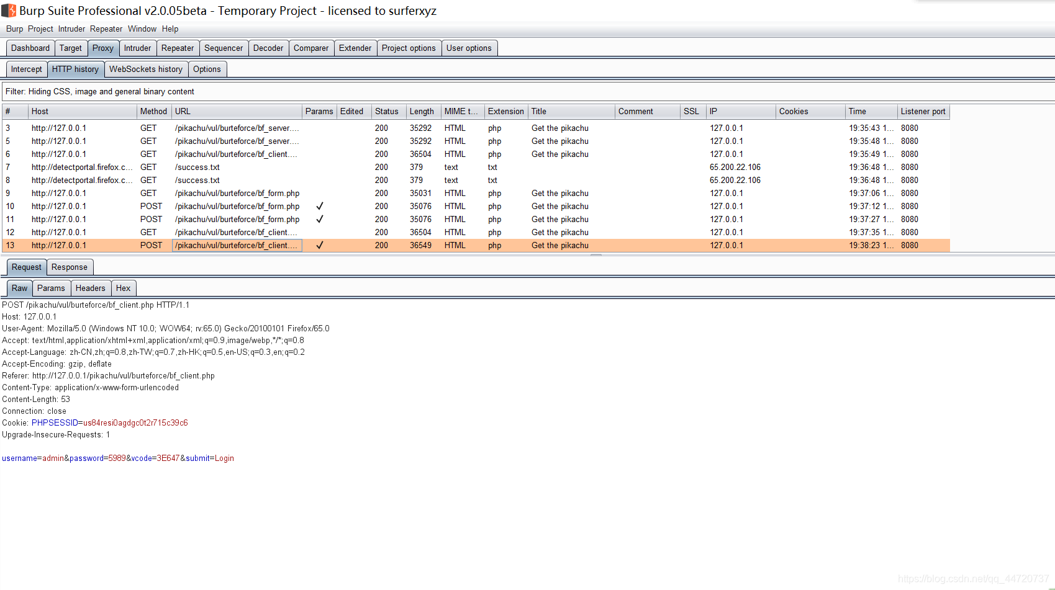Open the Project options tab
The width and height of the screenshot is (1055, 590).
409,48
